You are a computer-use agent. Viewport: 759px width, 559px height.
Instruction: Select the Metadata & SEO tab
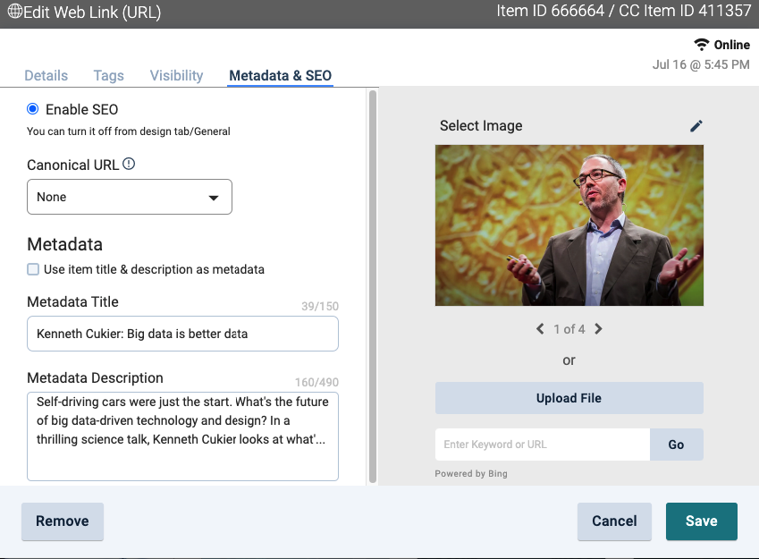[280, 76]
